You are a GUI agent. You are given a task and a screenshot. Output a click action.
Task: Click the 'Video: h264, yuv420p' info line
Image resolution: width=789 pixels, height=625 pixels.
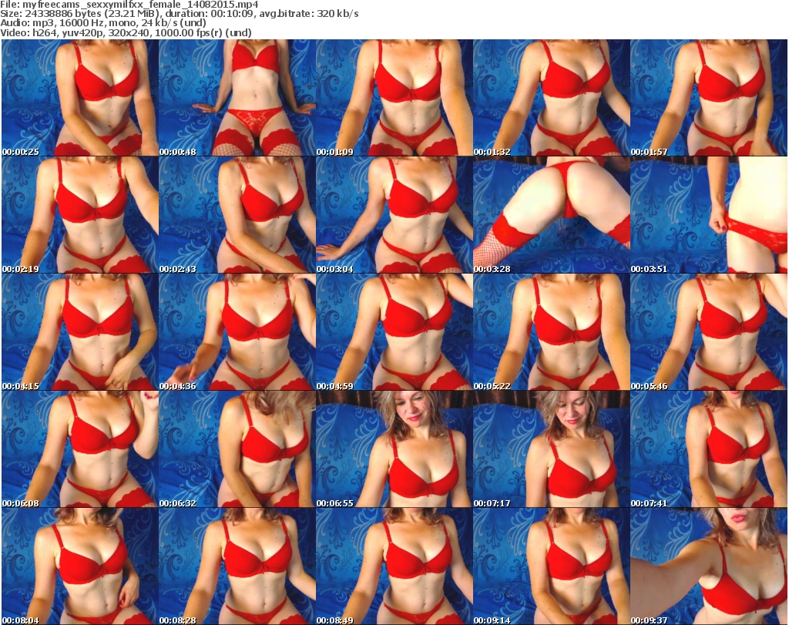126,32
